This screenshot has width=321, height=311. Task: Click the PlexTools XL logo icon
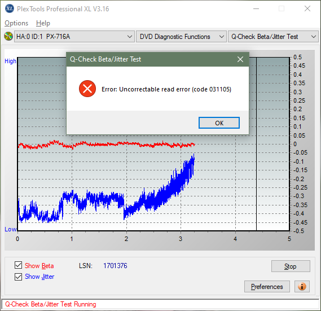(10, 8)
